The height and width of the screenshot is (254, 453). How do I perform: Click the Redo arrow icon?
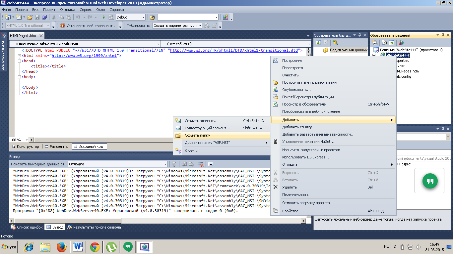90,17
